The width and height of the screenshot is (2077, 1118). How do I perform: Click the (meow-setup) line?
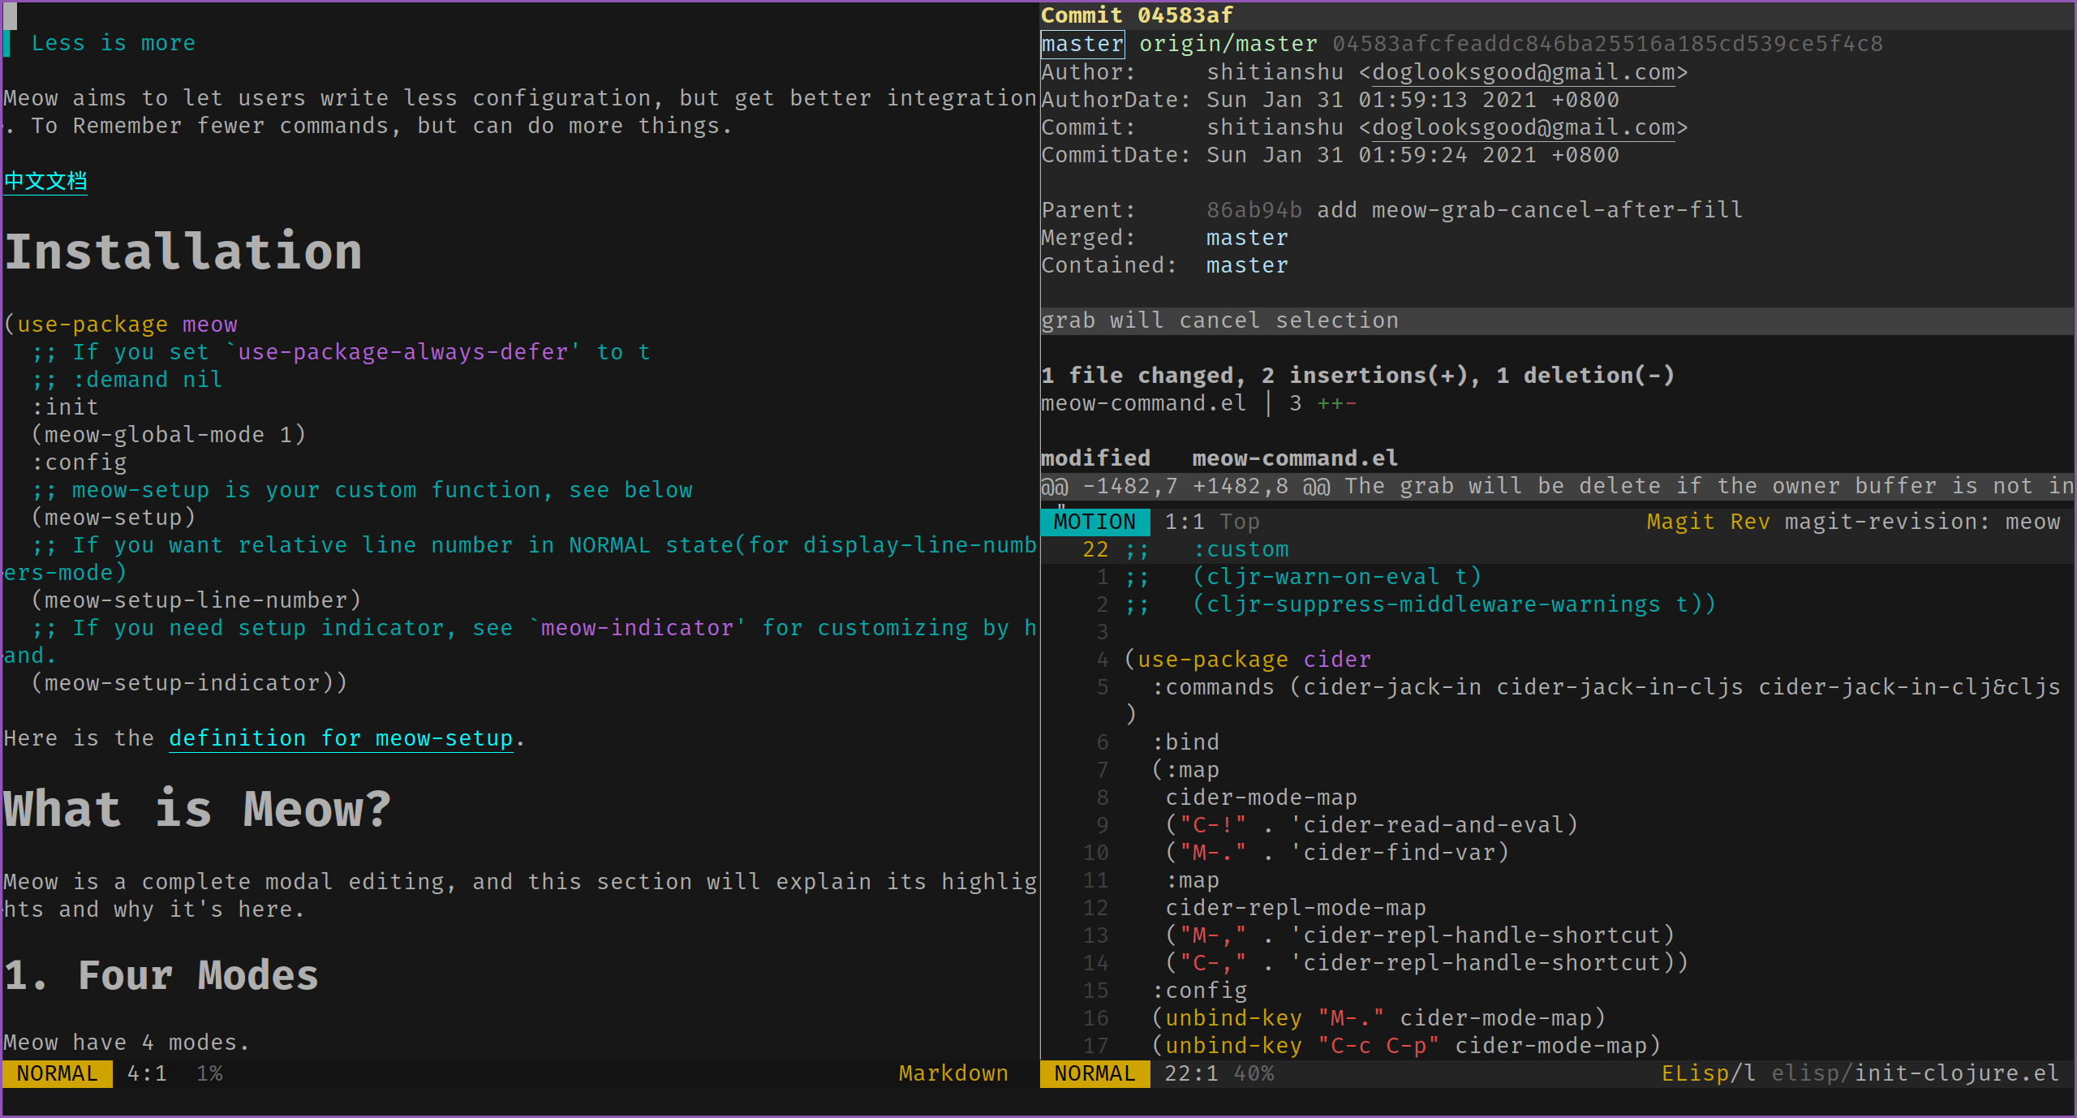(113, 518)
